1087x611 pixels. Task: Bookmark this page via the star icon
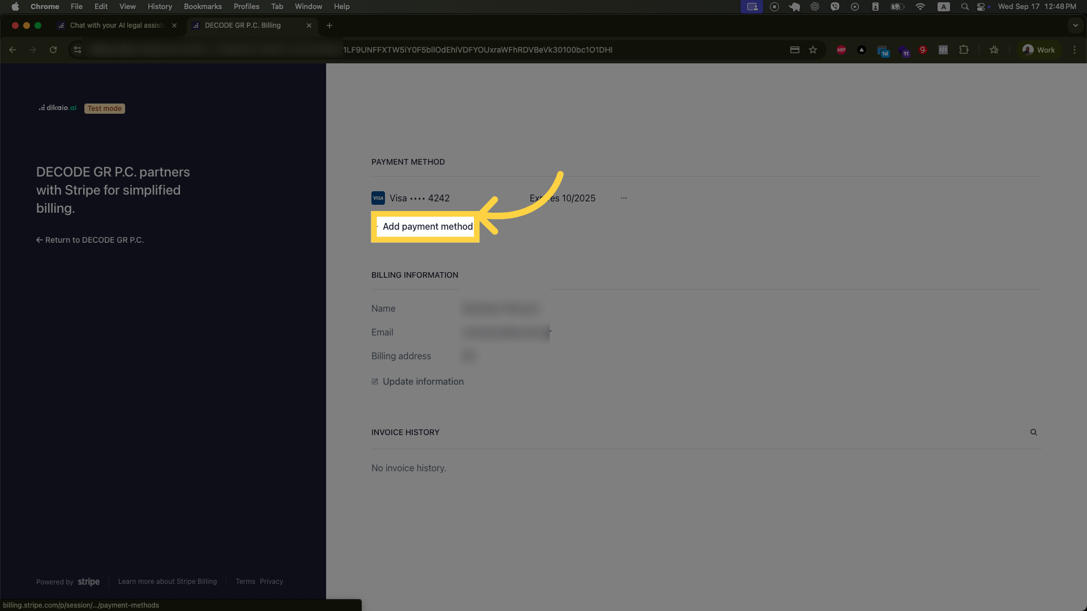click(x=814, y=50)
